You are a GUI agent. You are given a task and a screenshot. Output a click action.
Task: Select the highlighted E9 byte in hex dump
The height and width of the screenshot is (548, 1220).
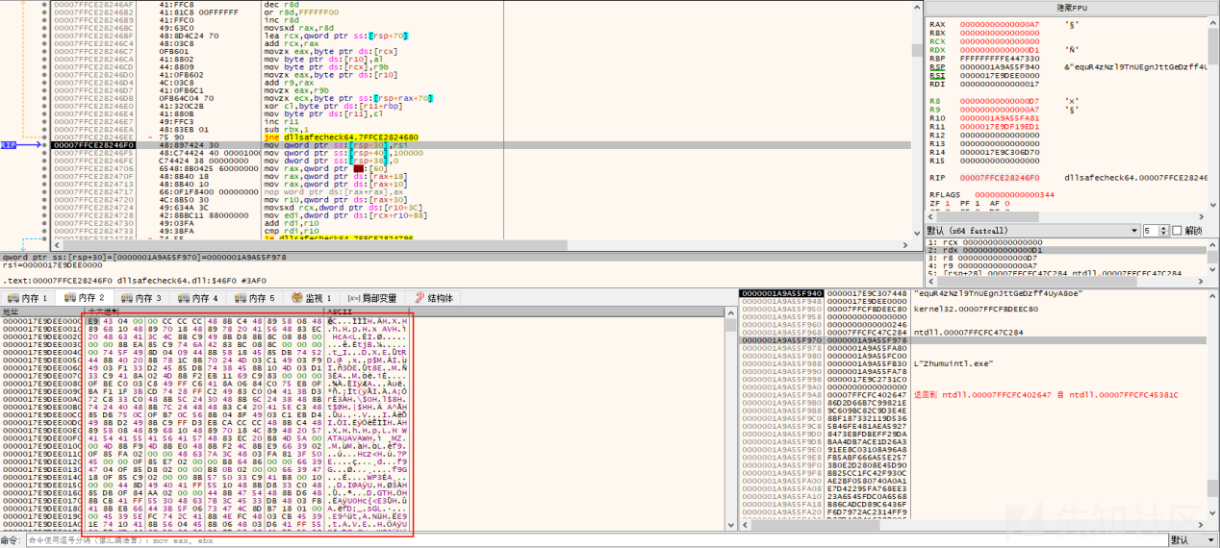tap(91, 320)
